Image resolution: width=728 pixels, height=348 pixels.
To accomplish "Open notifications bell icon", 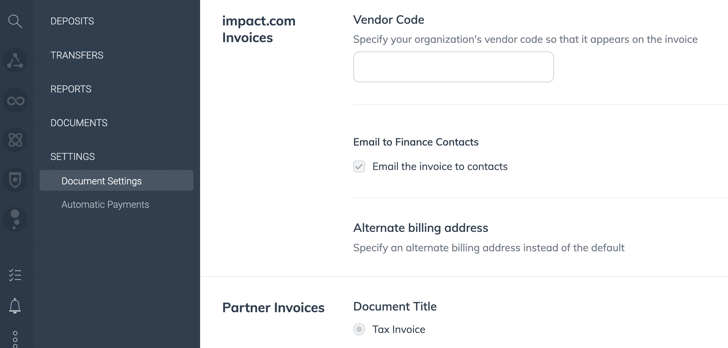I will click(x=15, y=306).
